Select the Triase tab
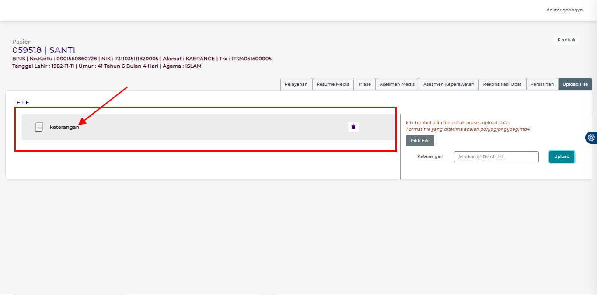The height and width of the screenshot is (295, 597). pos(364,84)
